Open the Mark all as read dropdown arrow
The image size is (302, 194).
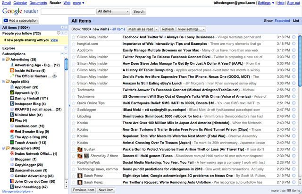[157, 29]
